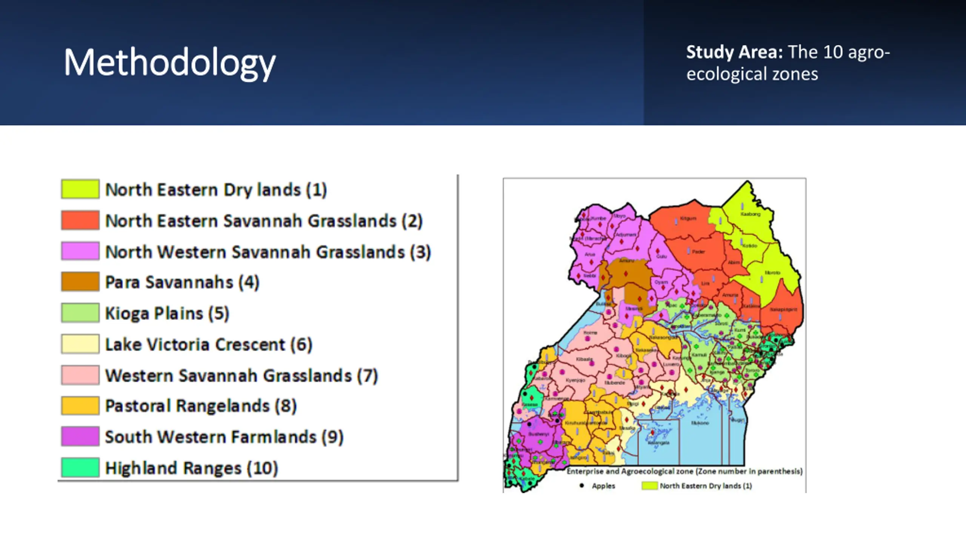Click the Nakasongola district label on the map
This screenshot has height=543, width=966.
coord(663,337)
